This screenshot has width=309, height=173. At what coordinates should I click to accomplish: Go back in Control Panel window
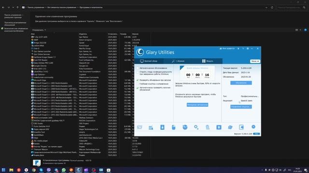click(x=3, y=8)
